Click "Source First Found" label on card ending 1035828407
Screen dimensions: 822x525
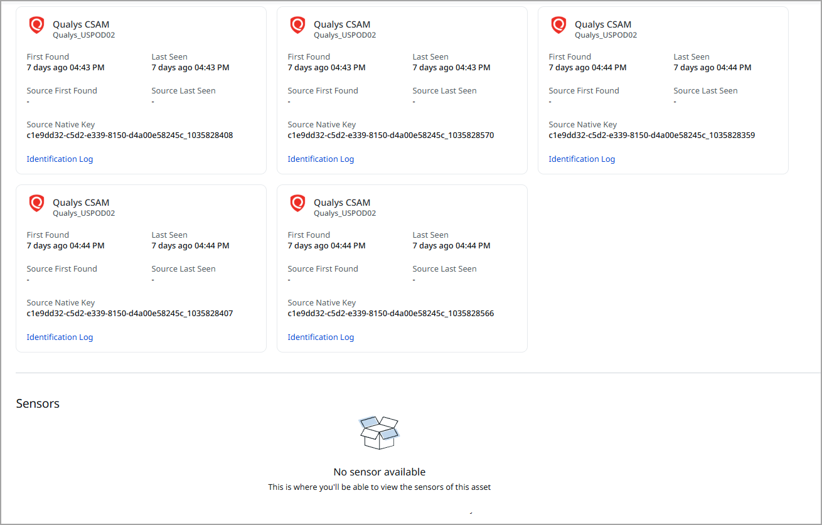[62, 269]
